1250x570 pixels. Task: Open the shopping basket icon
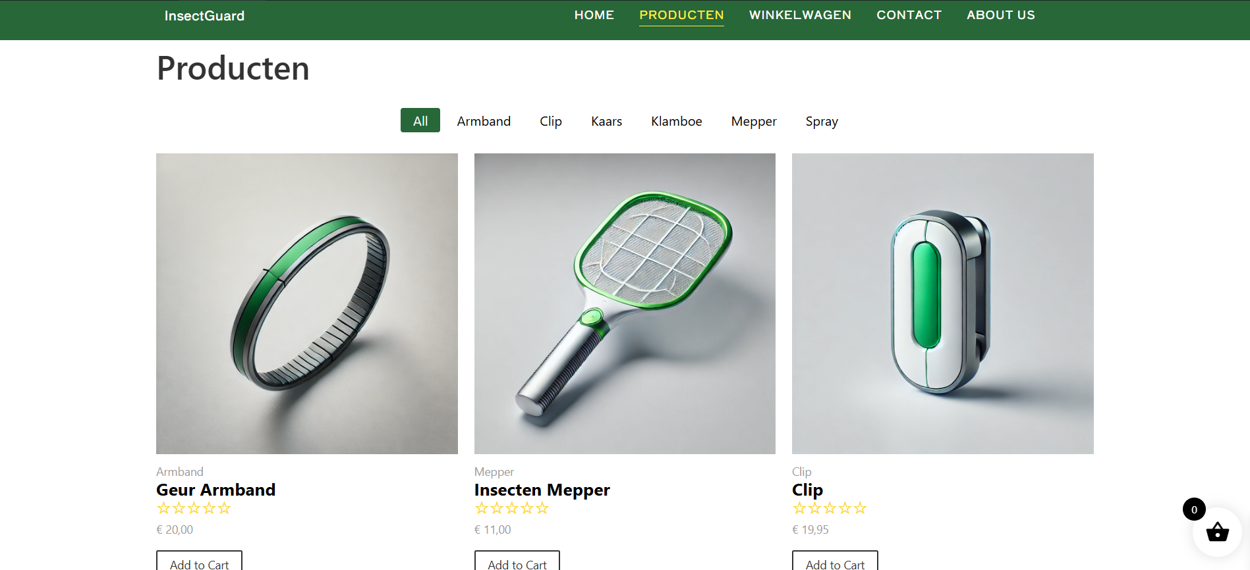[x=1217, y=532]
